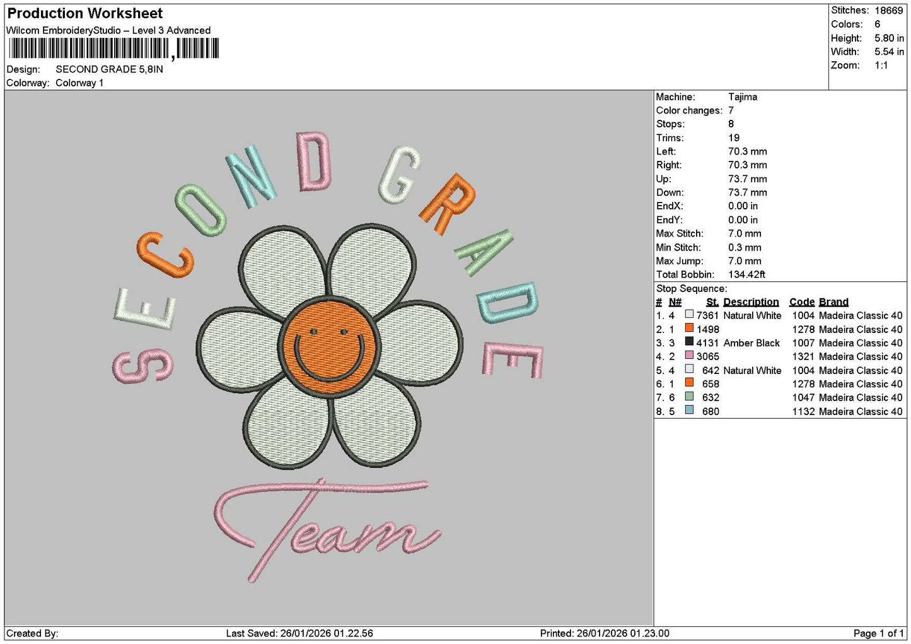This screenshot has width=911, height=644.
Task: Click the Colorway 1 value
Action: tap(79, 83)
